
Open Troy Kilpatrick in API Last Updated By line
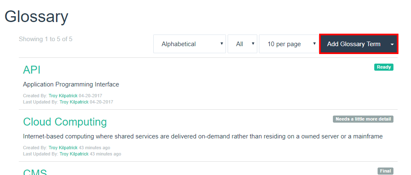pyautogui.click(x=74, y=102)
